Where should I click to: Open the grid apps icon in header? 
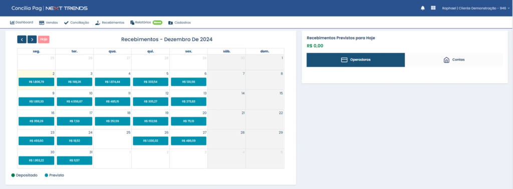(x=433, y=8)
